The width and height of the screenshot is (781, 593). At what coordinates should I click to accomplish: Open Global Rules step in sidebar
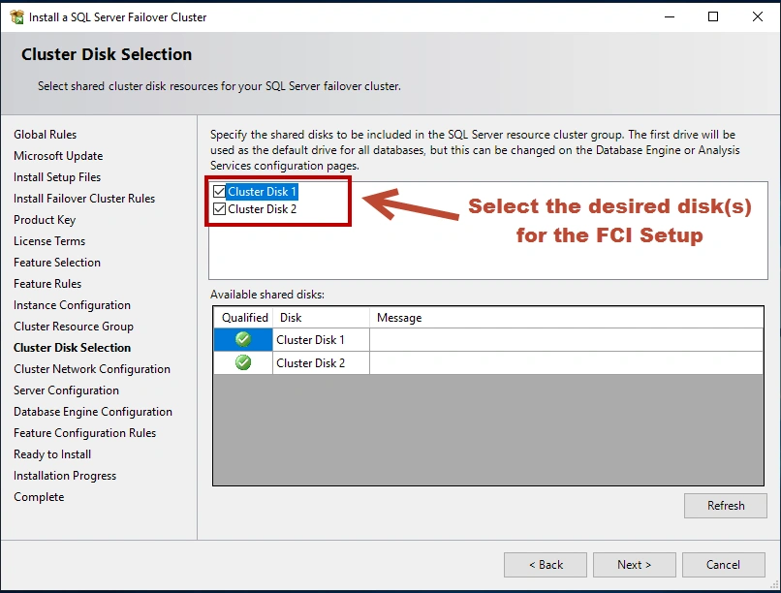(45, 135)
